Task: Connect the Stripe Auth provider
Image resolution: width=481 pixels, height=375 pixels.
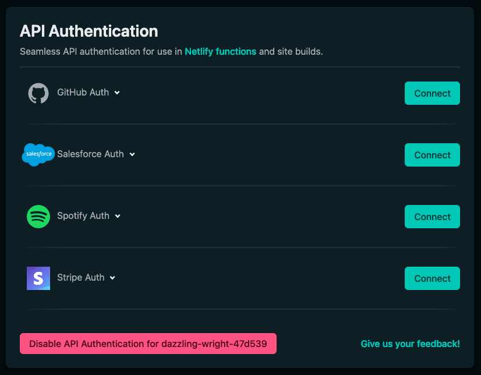Action: point(432,278)
